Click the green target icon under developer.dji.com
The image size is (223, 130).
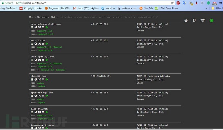(x=47, y=60)
